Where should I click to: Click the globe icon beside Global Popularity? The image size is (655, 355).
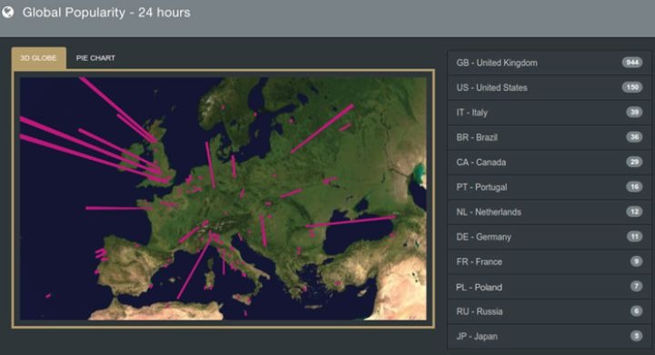pos(7,12)
